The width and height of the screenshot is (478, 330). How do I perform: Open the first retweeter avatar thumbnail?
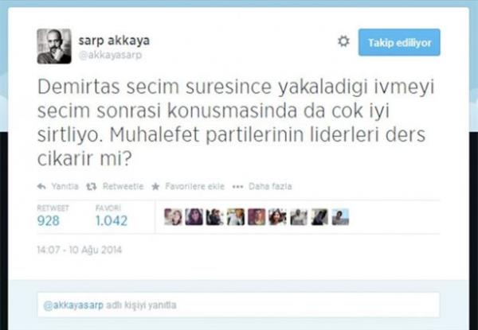173,217
